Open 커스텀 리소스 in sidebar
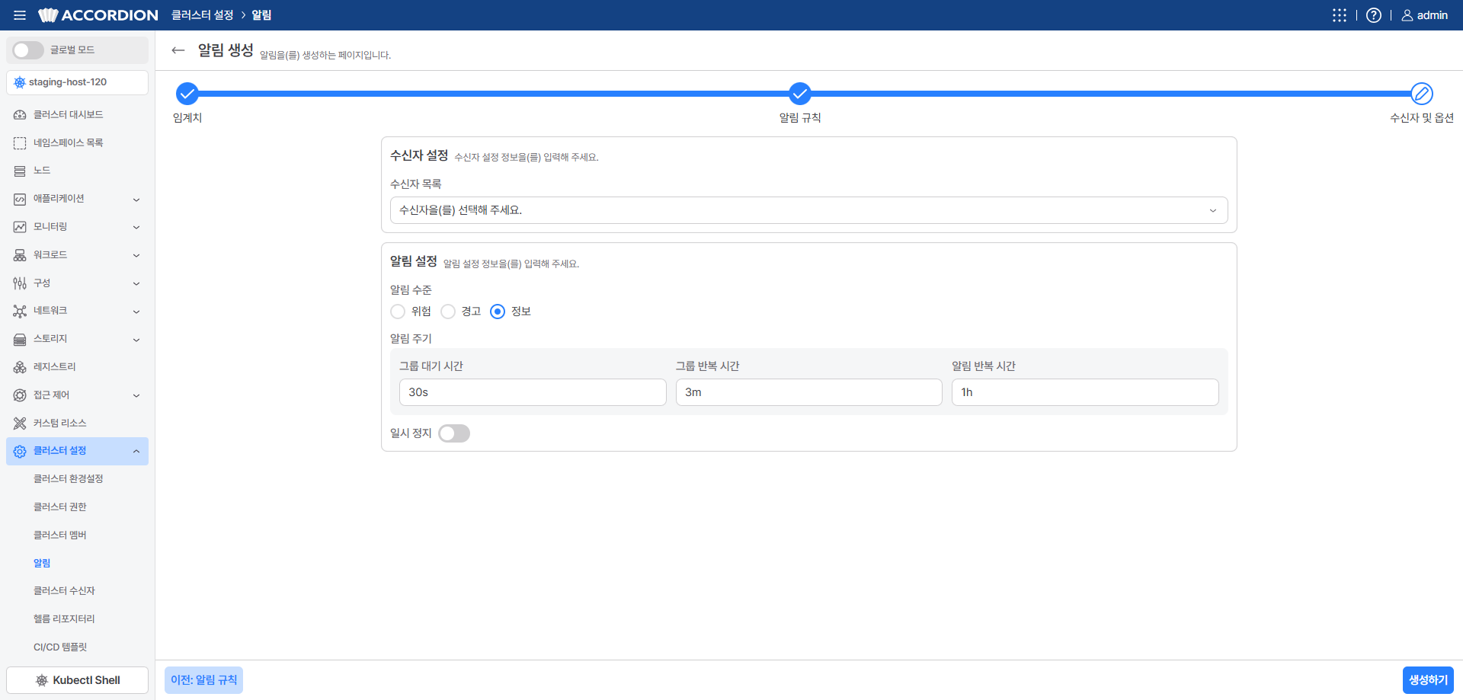Viewport: 1463px width, 700px height. (77, 423)
